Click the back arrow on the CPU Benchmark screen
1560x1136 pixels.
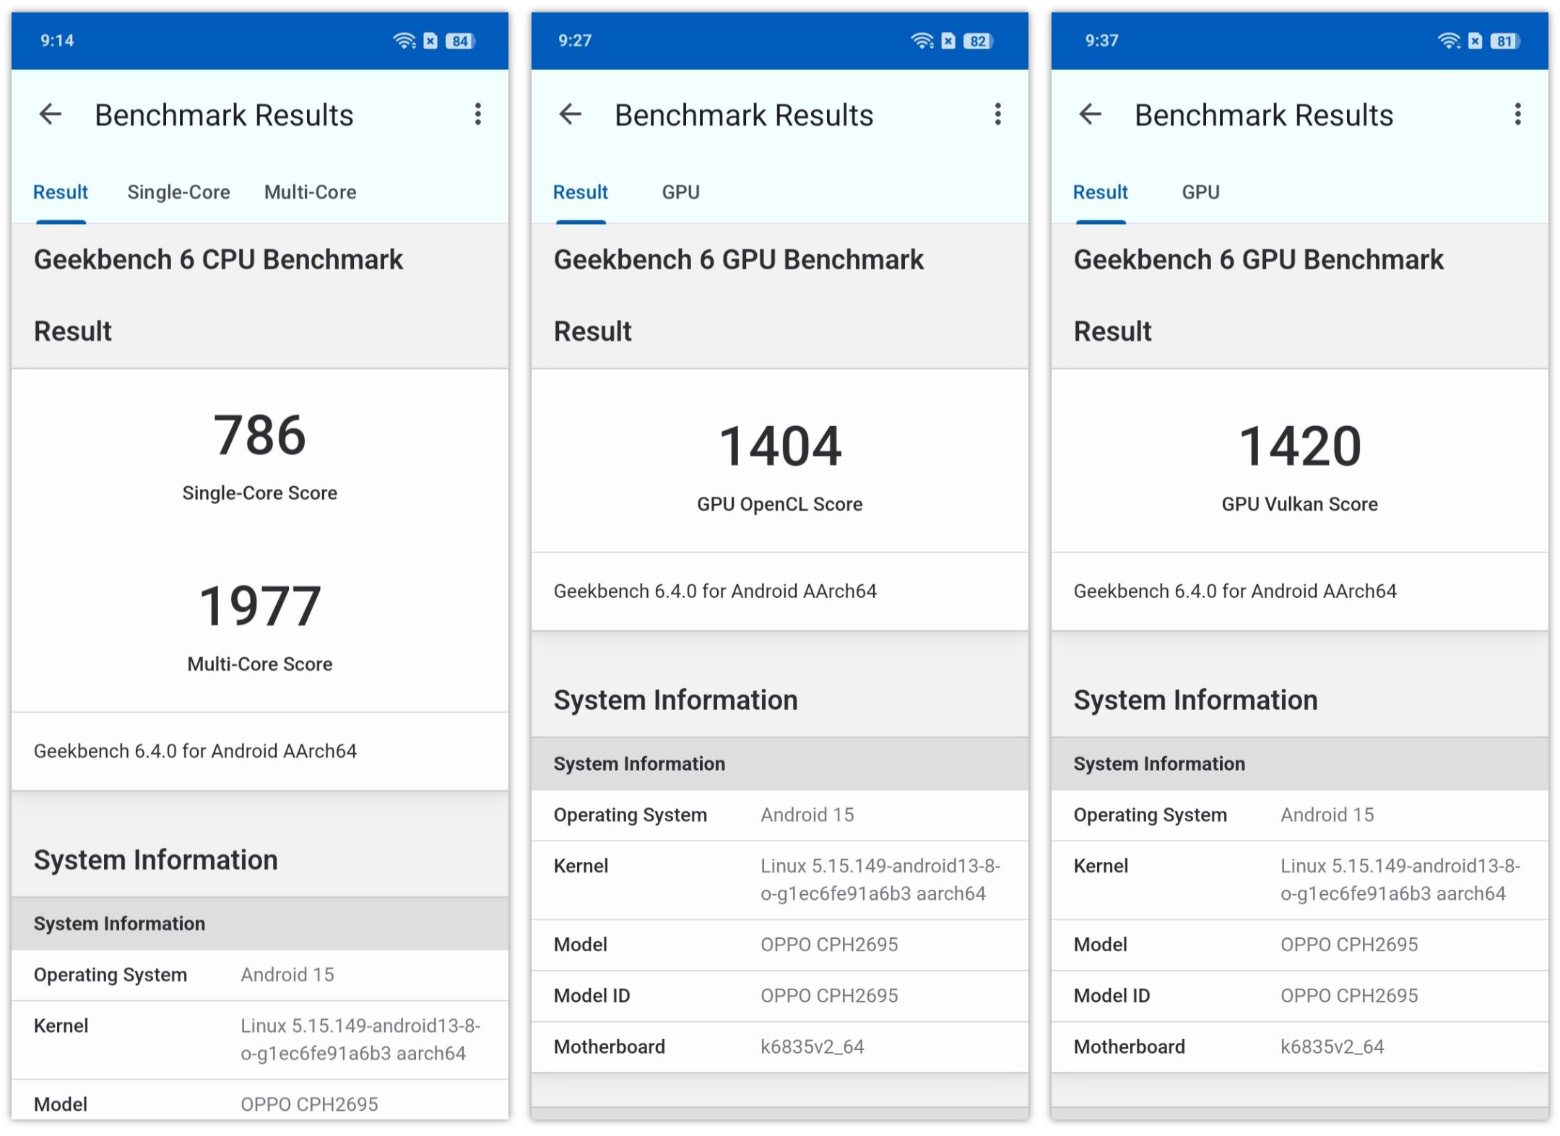click(x=51, y=114)
